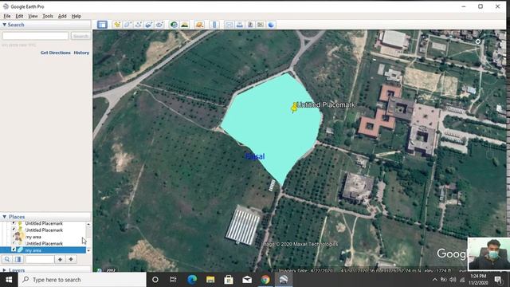The width and height of the screenshot is (510, 287).
Task: Open Microsoft Store from taskbar
Action: 229,280
